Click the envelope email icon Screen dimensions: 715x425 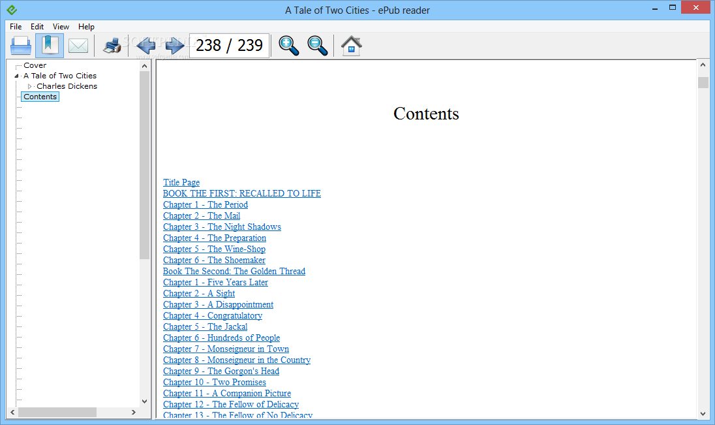click(78, 46)
